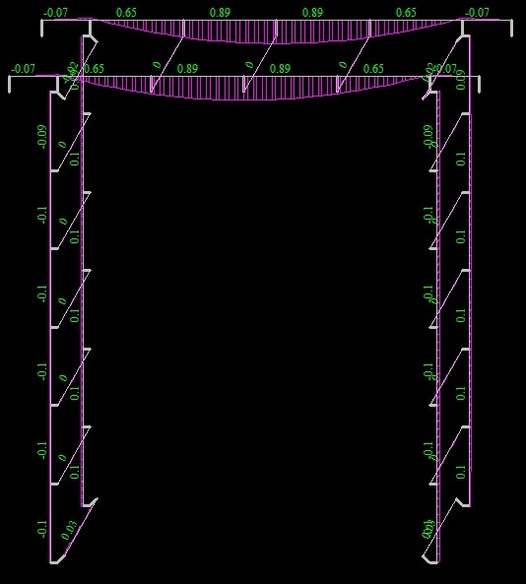Select the right 0.89 value on lower beam
Viewport: 526px width, 584px height.
click(280, 69)
